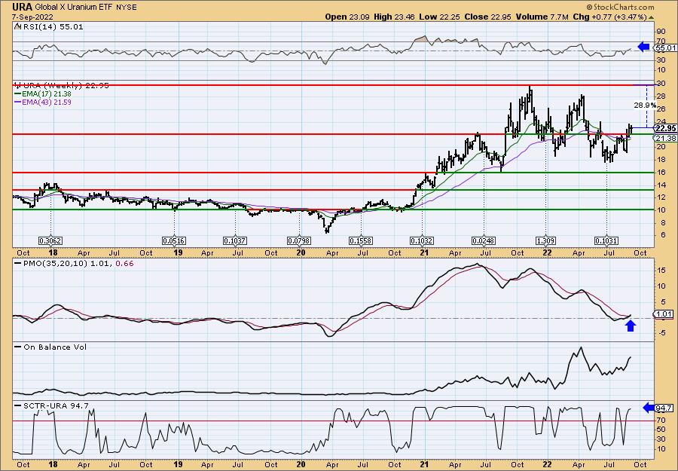Click the 90 level on the RSI axis
This screenshot has height=471, width=678.
coord(661,31)
